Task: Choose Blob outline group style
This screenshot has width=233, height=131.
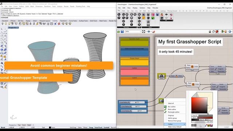Action: pos(172,109)
